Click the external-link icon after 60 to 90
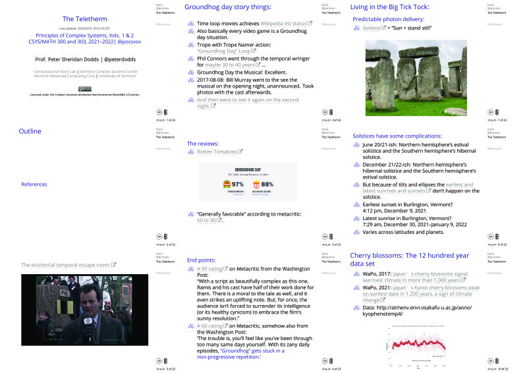The width and height of the screenshot is (527, 373). point(222,219)
